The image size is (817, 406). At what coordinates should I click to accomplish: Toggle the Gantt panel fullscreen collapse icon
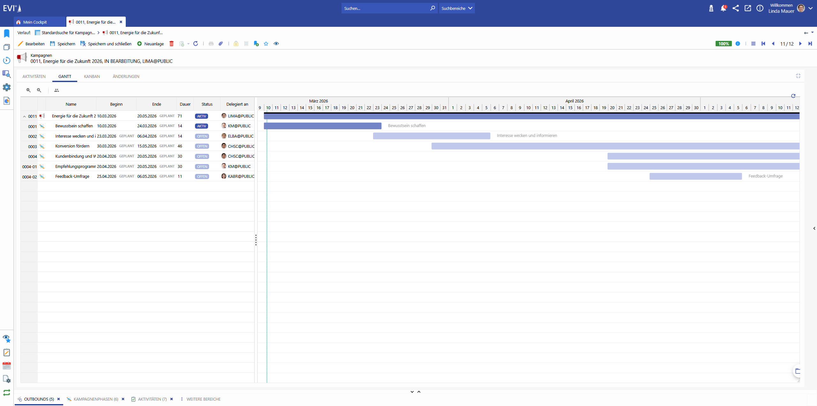coord(798,76)
